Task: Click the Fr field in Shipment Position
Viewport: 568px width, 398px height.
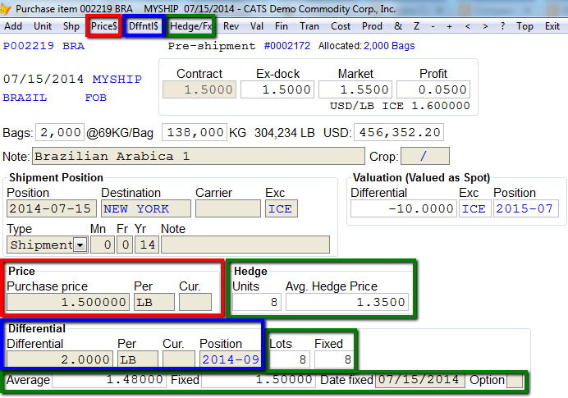Action: coord(124,245)
